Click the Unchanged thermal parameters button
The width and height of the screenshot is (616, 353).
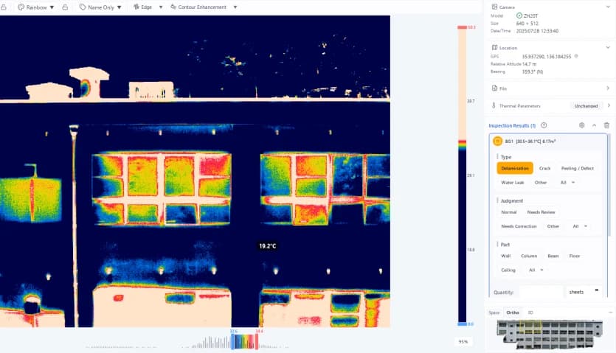(x=586, y=105)
